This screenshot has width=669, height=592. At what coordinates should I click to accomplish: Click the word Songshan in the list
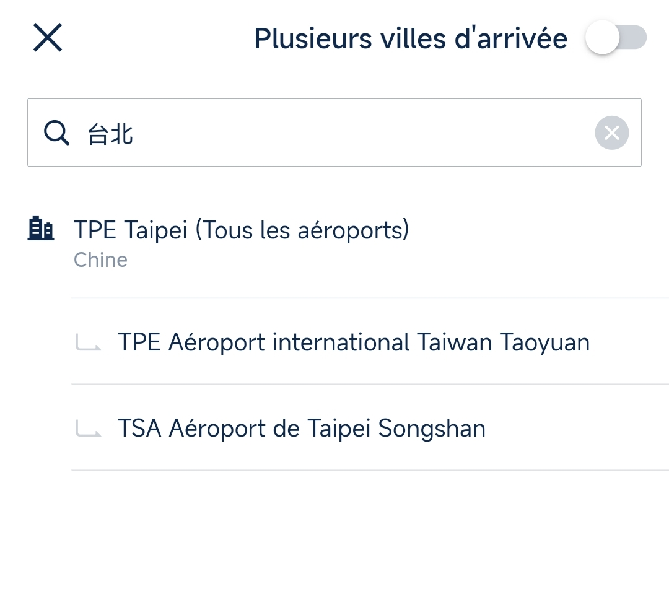tap(431, 428)
